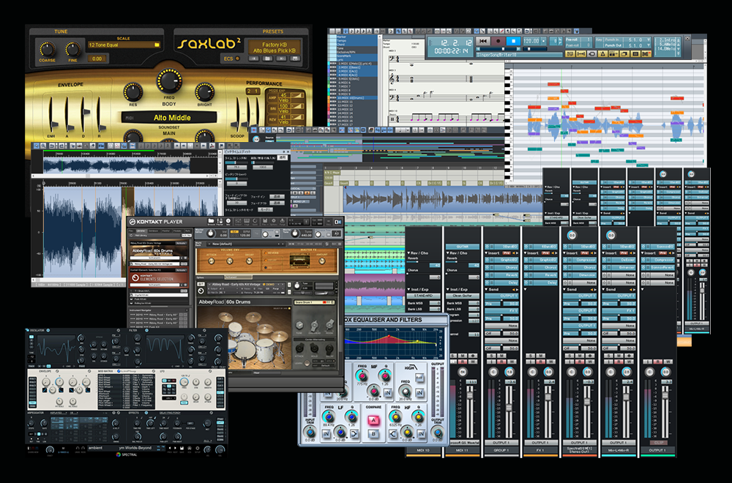732x483 pixels.
Task: Collapse Inst / Exp on the MIDI 10 channel
Action: [x=408, y=290]
